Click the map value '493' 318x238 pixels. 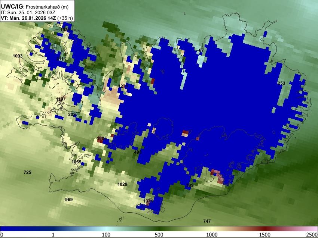pyautogui.click(x=138, y=152)
